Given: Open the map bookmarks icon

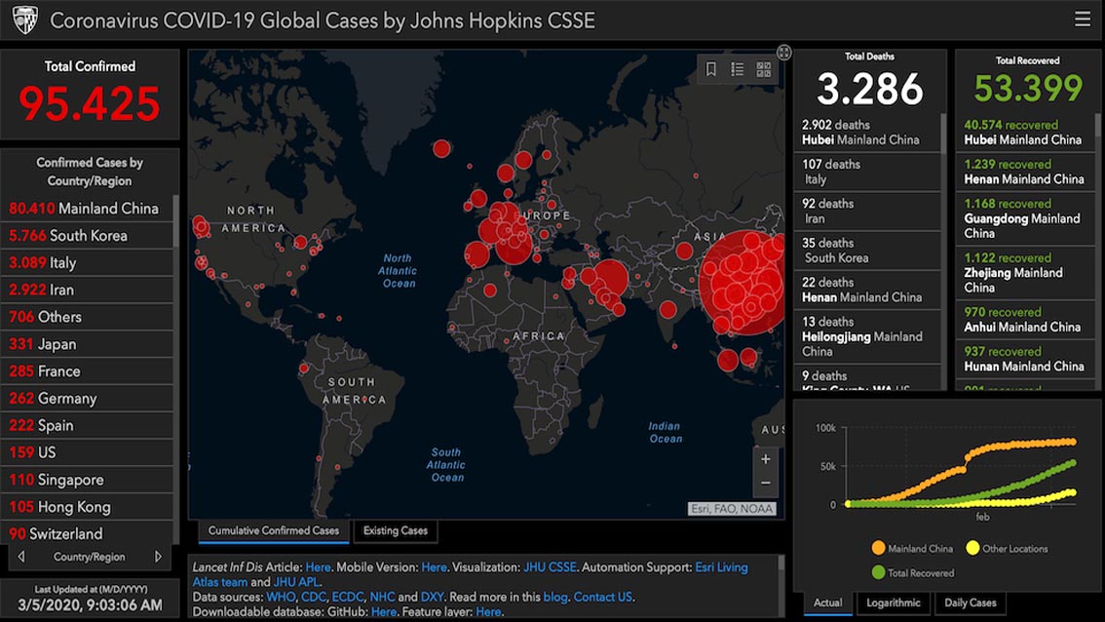Looking at the screenshot, I should point(711,69).
